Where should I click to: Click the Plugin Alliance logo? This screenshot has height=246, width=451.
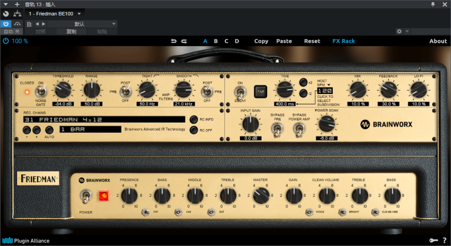[26, 241]
